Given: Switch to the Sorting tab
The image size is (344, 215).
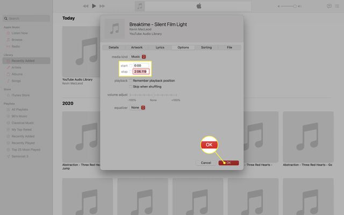Looking at the screenshot, I should [x=206, y=47].
